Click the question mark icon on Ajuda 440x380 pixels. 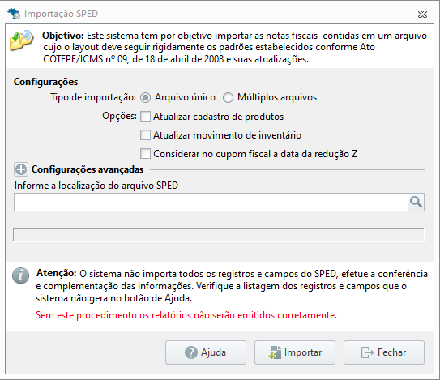pos(190,352)
